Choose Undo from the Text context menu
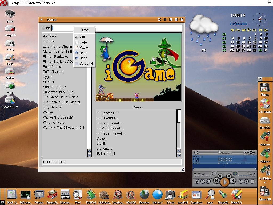The height and width of the screenshot is (205, 273). coord(84,53)
